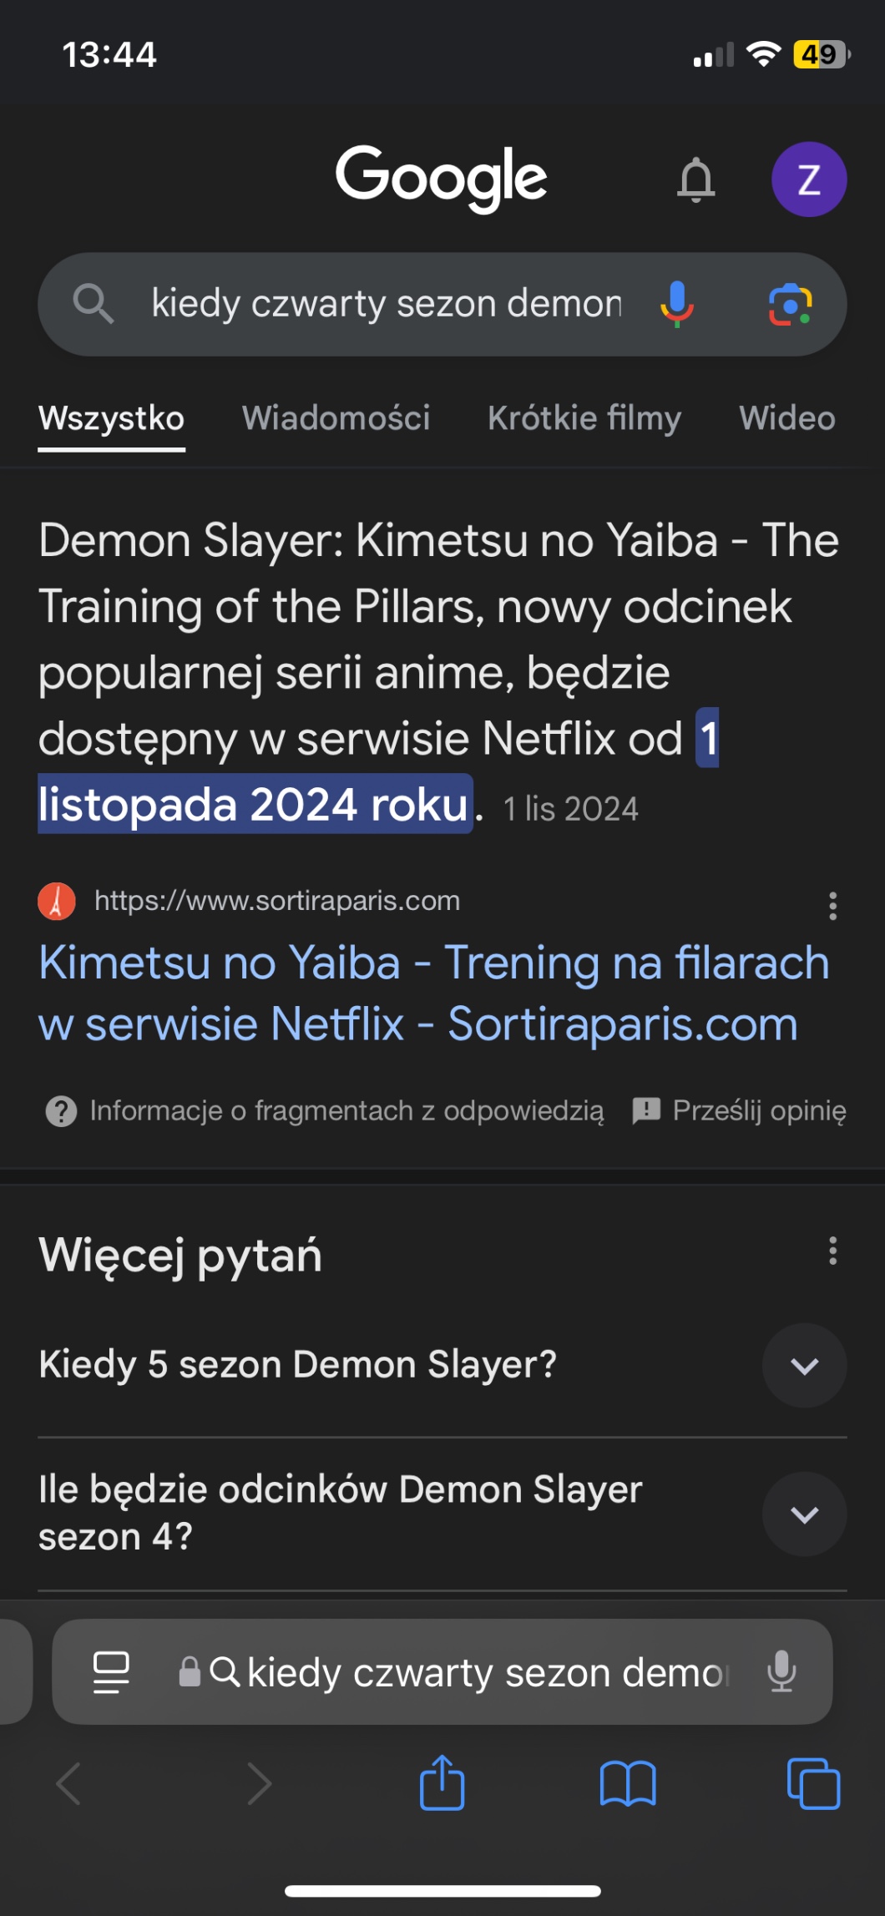Open Google Lens camera search
This screenshot has width=885, height=1916.
[790, 305]
